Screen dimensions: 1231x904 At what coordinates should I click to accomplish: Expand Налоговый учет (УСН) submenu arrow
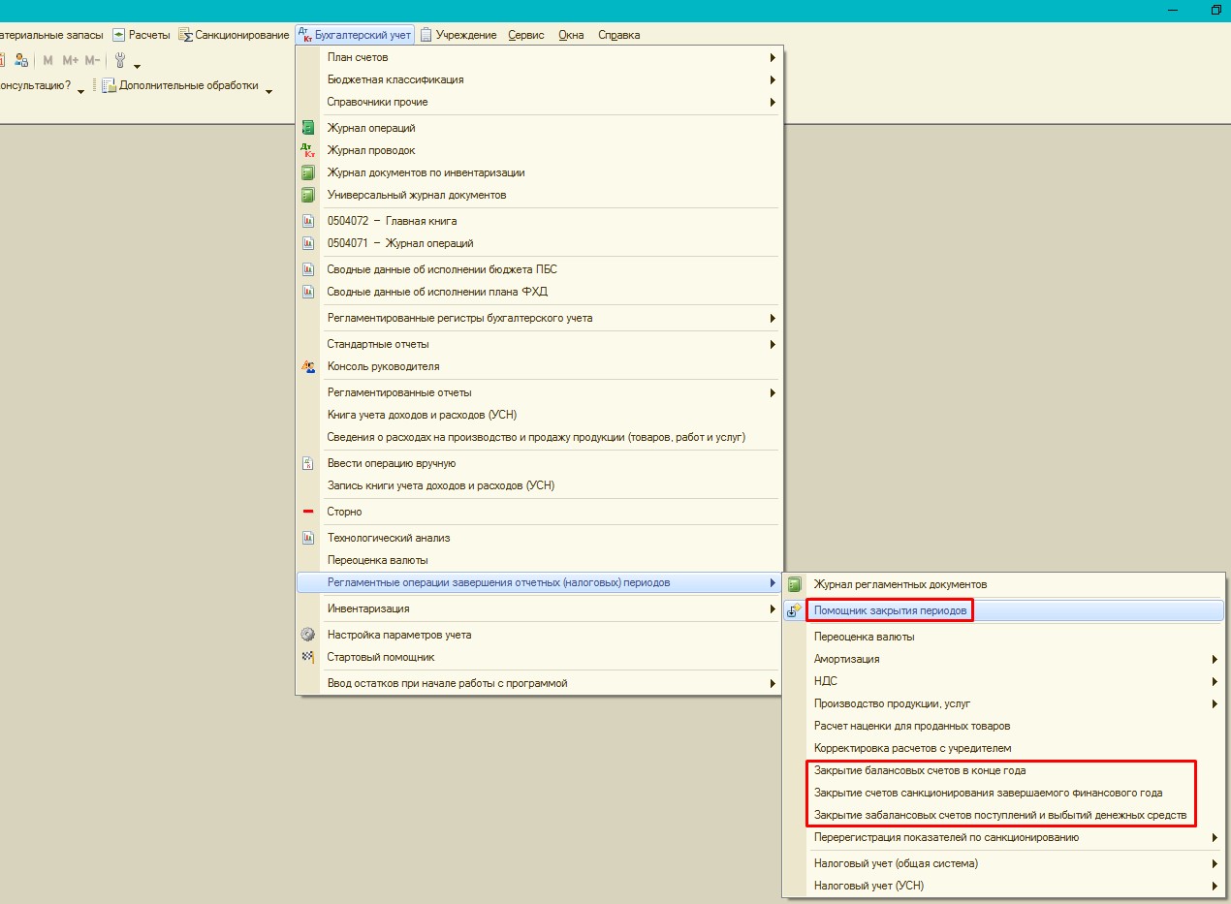[x=1215, y=886]
